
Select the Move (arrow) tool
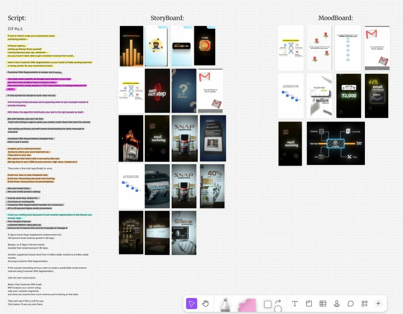pyautogui.click(x=192, y=304)
